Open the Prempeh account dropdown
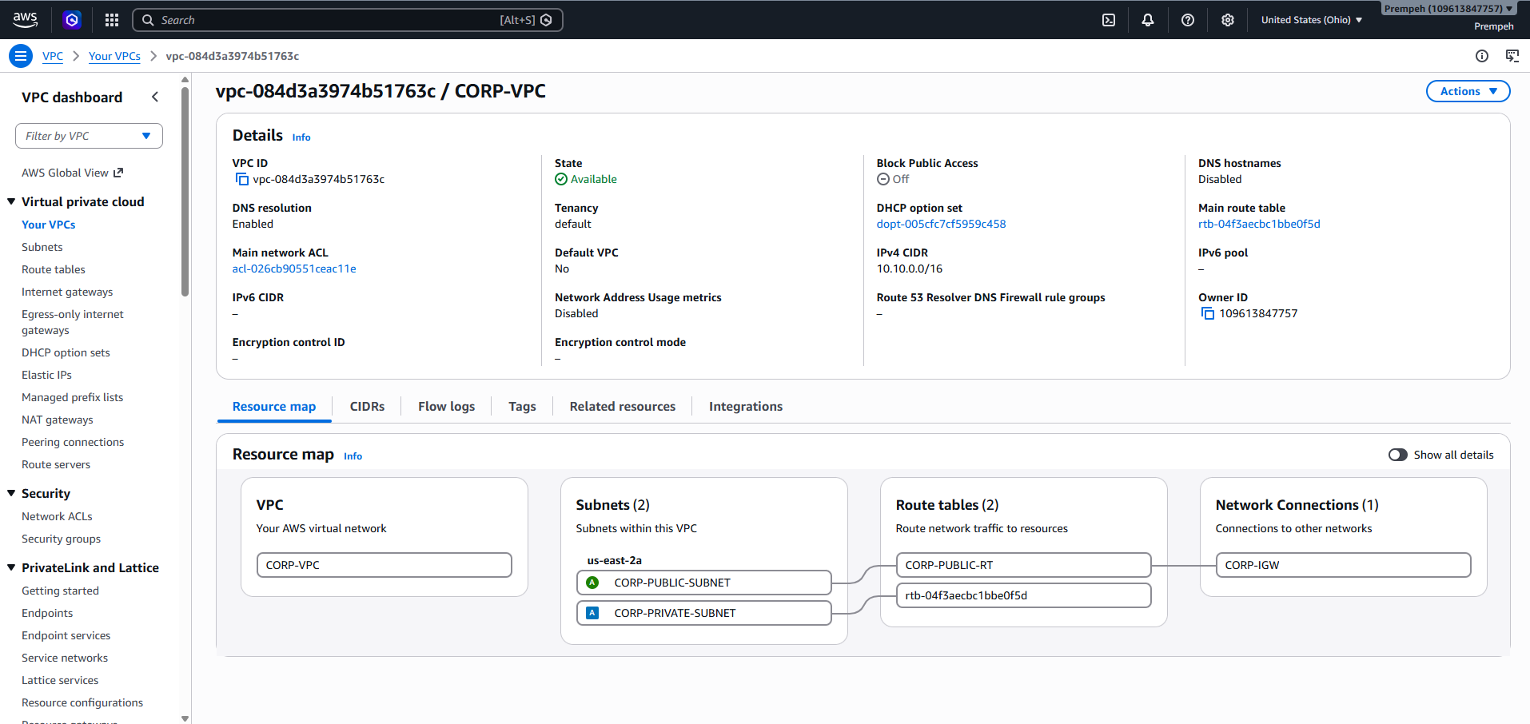Screen dimensions: 1530x724 click(x=1448, y=9)
